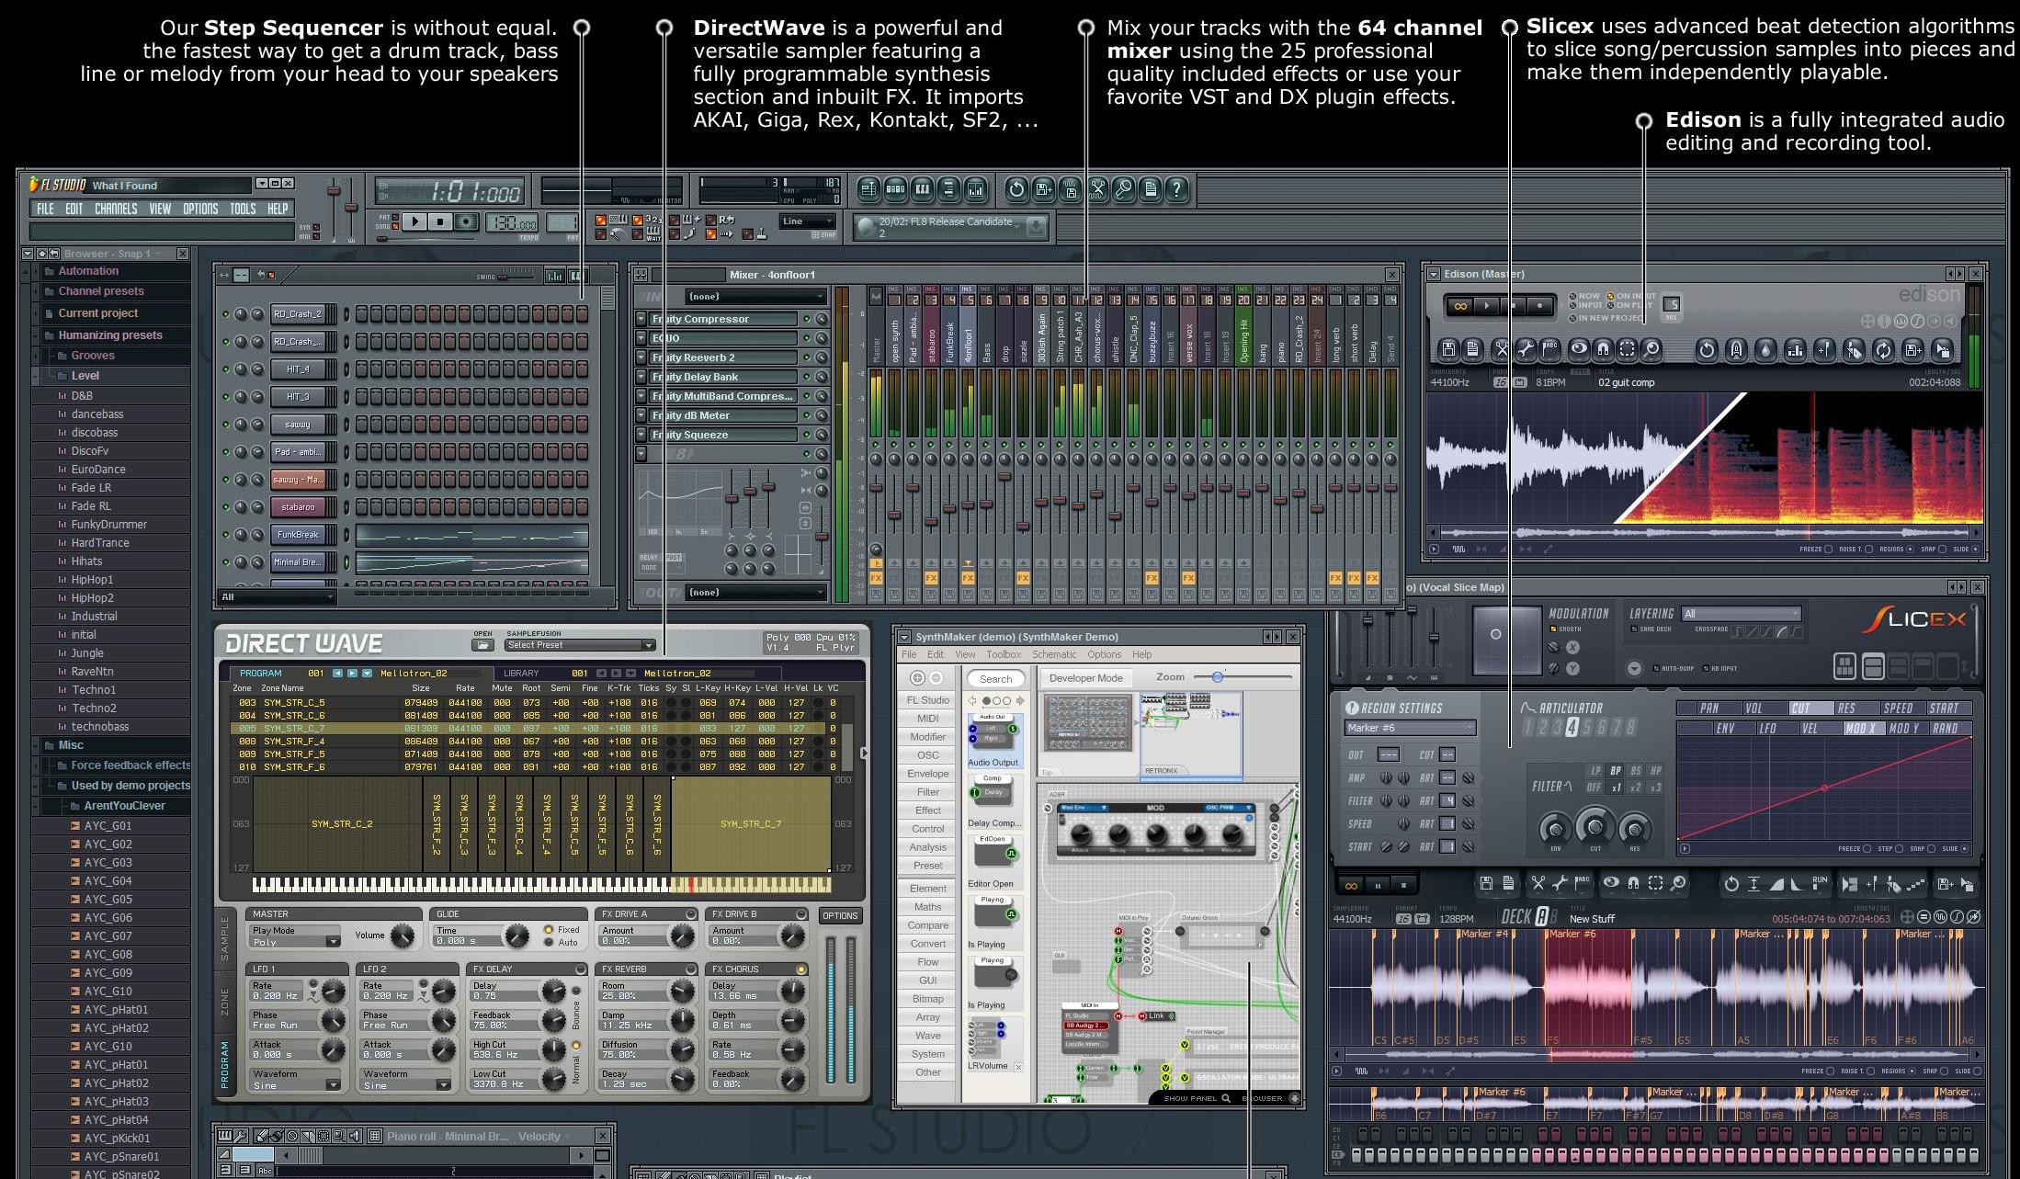Click the save new version icon
The height and width of the screenshot is (1179, 2020).
click(x=1043, y=189)
